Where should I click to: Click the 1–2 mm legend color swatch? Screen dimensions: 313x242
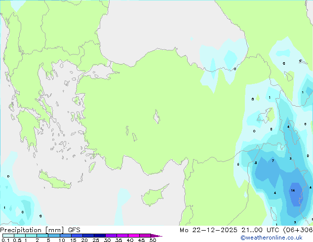tap(31, 236)
